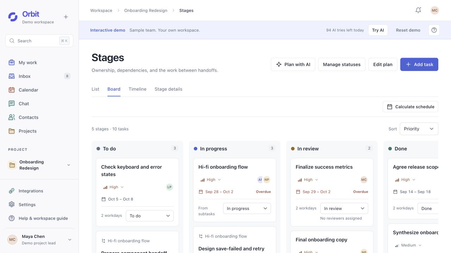The width and height of the screenshot is (451, 253).
Task: Click the Edit plan button
Action: click(383, 64)
